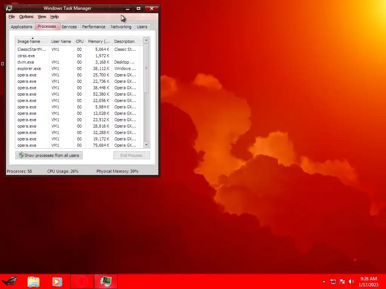Image resolution: width=386 pixels, height=289 pixels.
Task: Click the Task Manager taskbar icon
Action: [x=106, y=281]
